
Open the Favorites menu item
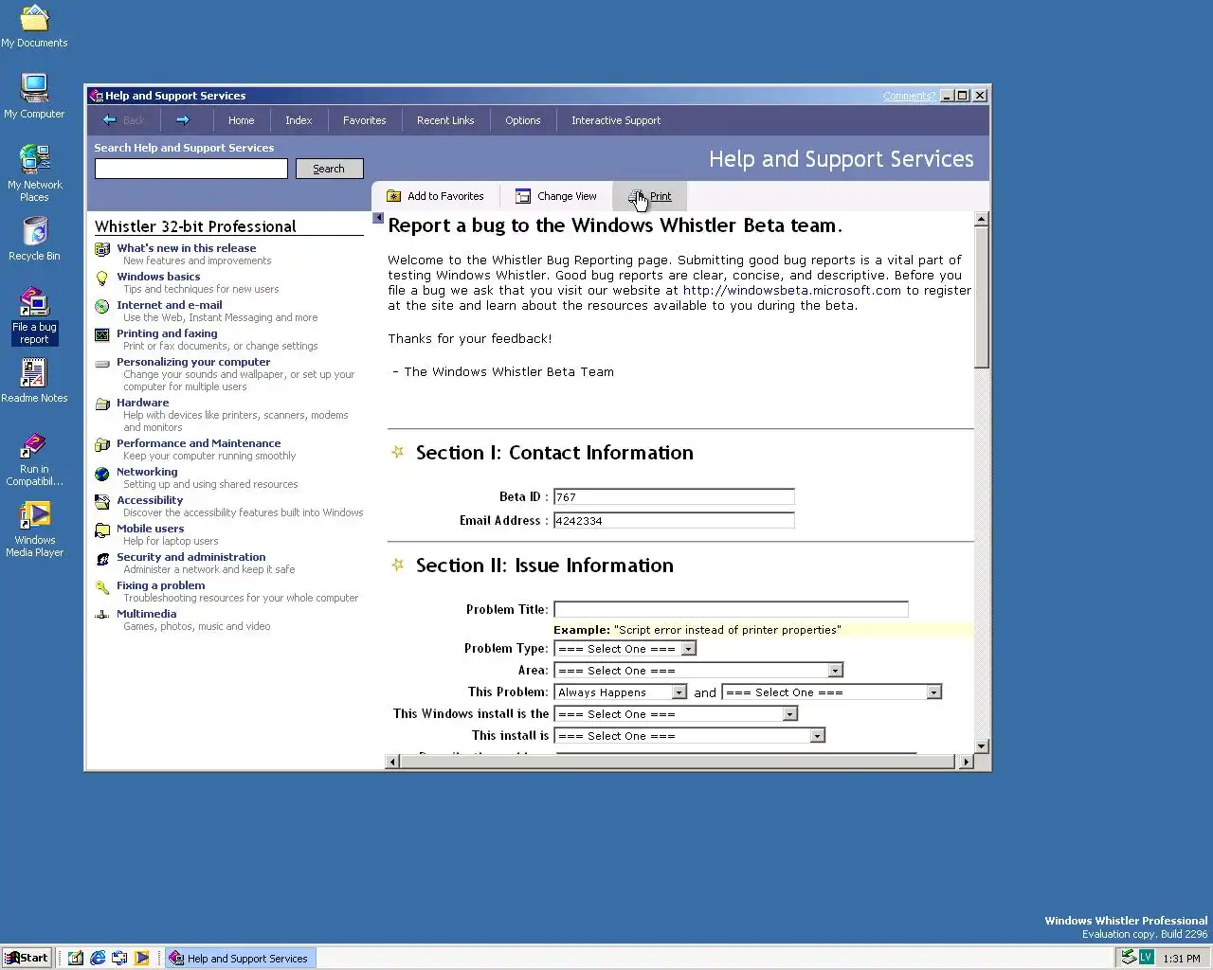point(365,120)
